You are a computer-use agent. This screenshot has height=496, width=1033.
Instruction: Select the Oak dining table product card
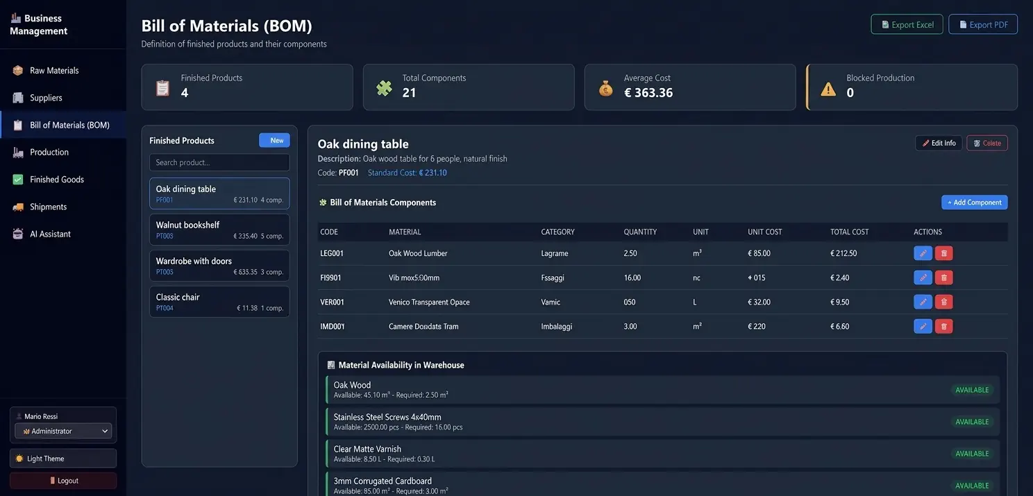219,194
